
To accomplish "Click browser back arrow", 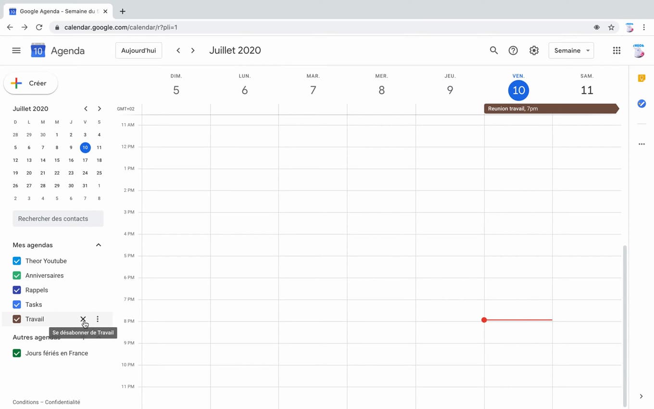I will click(10, 27).
